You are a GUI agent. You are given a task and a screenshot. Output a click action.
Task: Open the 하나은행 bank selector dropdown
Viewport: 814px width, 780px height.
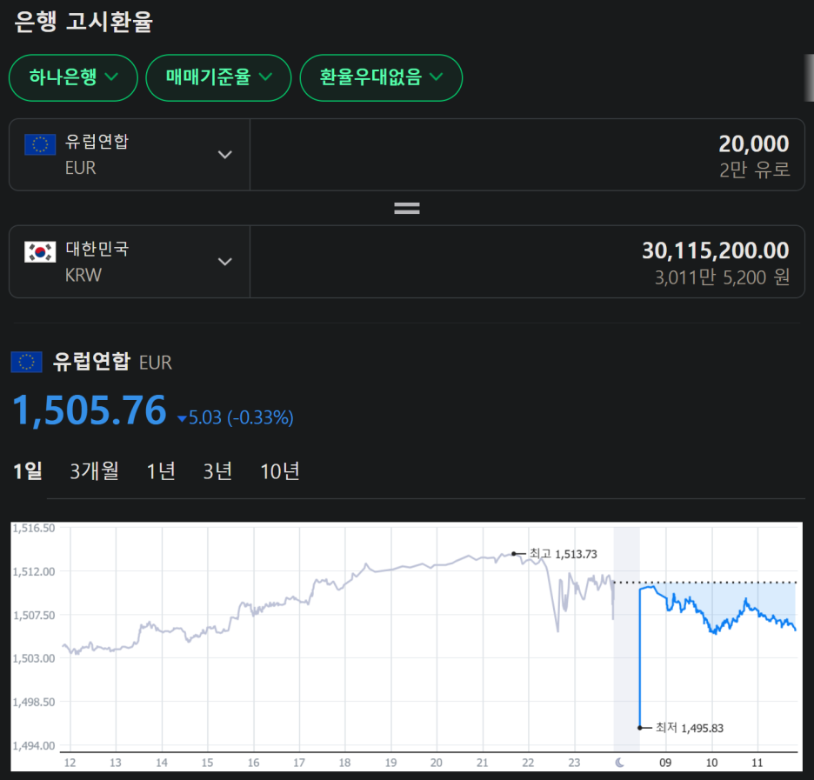coord(73,77)
